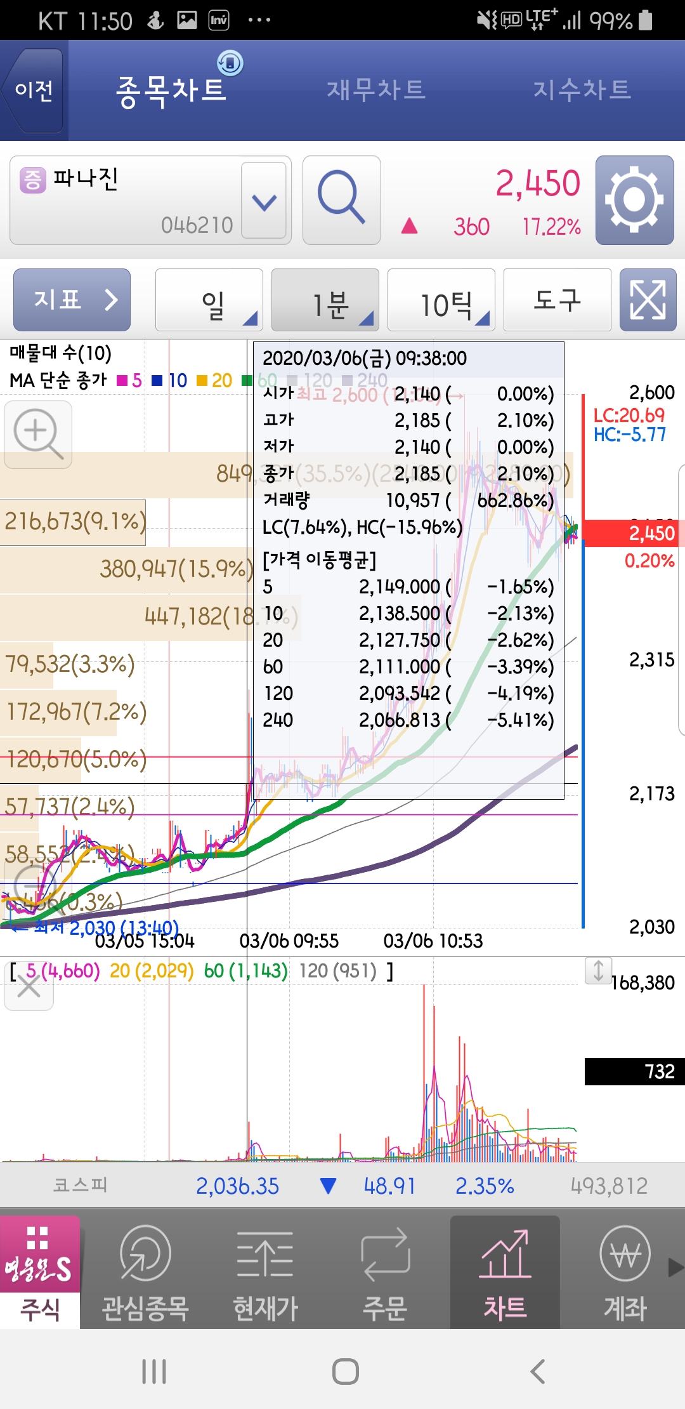Go to 관심종목 watchlist
Image resolution: width=685 pixels, height=1409 pixels.
(x=145, y=1272)
